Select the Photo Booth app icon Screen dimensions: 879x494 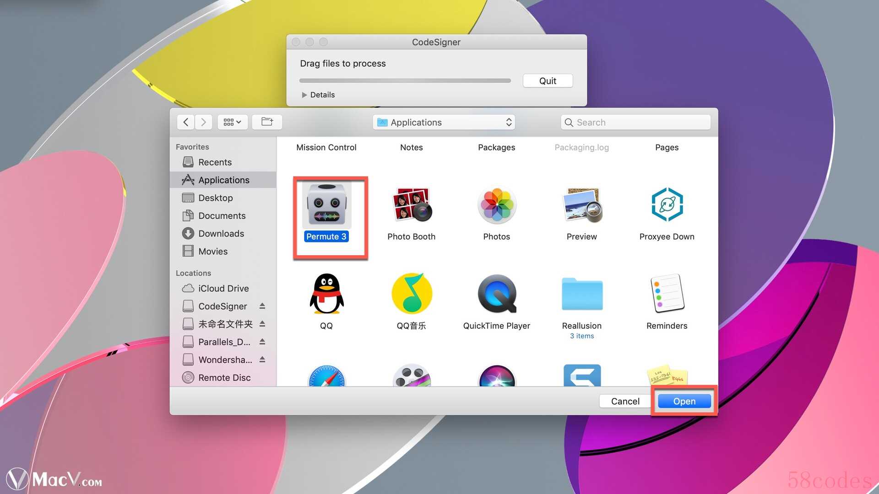click(x=411, y=205)
